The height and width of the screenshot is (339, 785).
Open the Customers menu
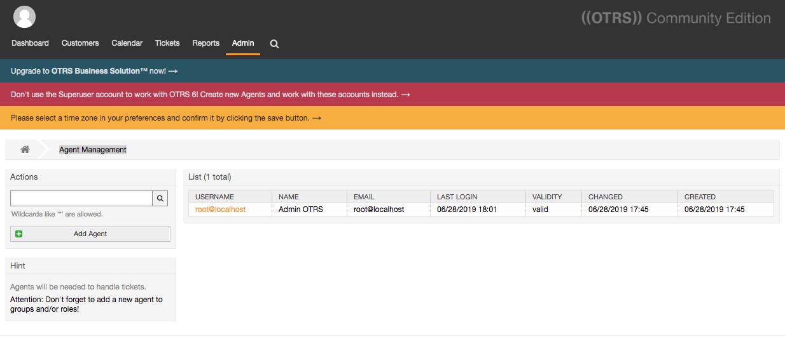[80, 43]
